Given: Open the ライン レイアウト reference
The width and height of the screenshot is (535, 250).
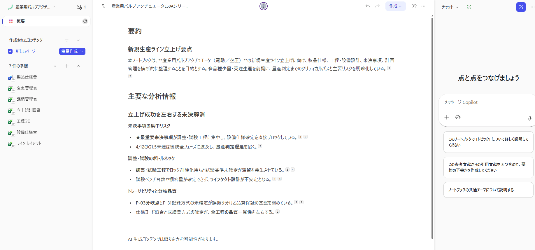Looking at the screenshot, I should tap(29, 144).
